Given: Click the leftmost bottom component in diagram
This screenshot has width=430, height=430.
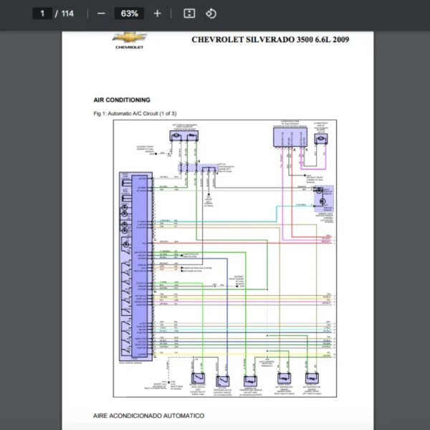Looking at the screenshot, I should click(197, 379).
